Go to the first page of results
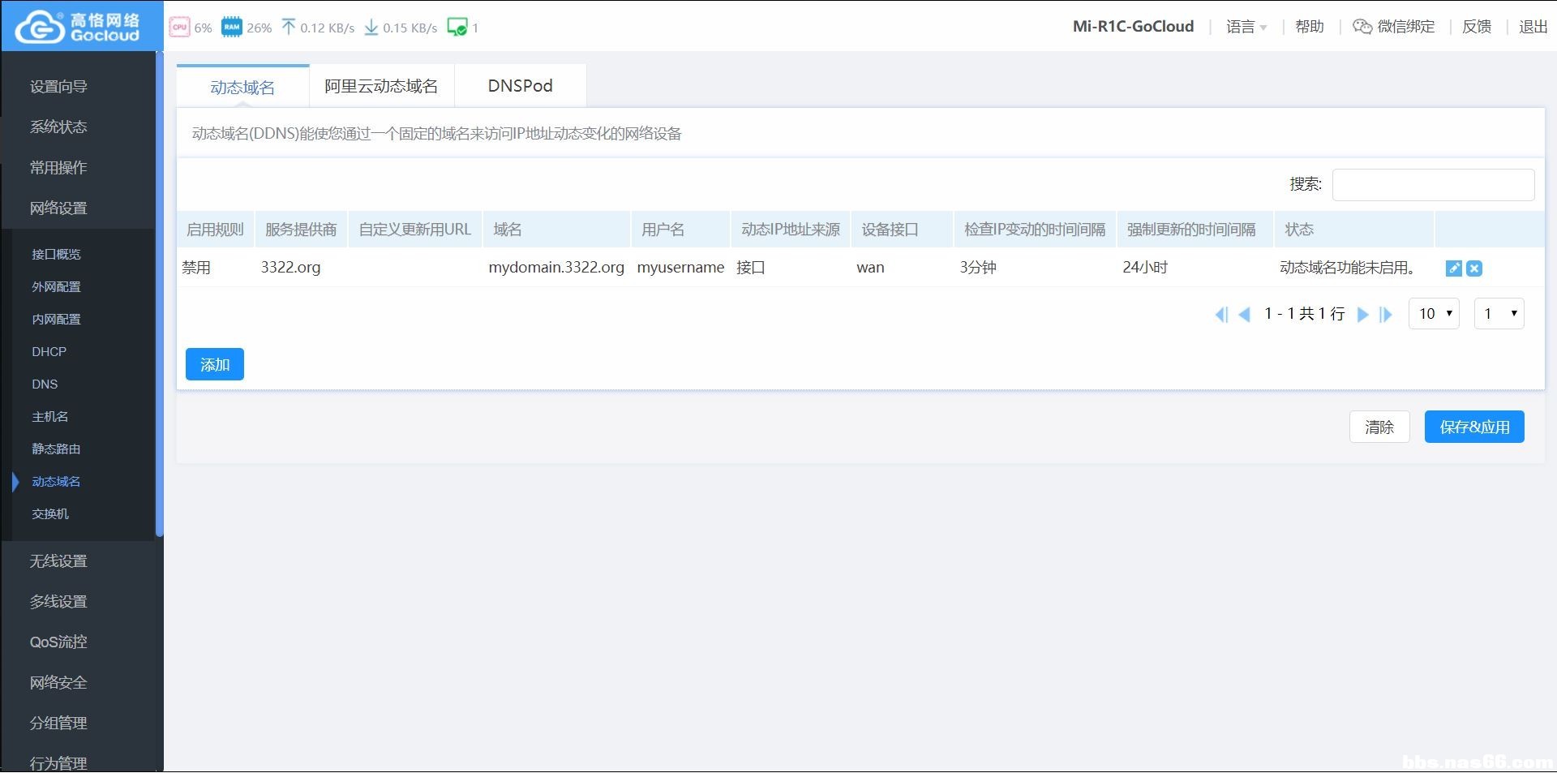 click(1221, 315)
